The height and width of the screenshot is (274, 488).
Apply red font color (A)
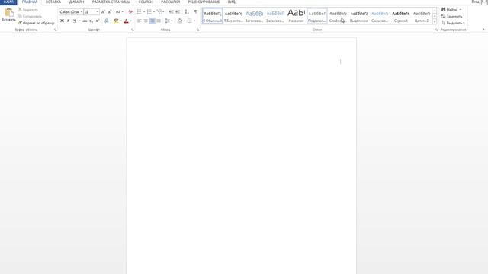[x=126, y=21]
